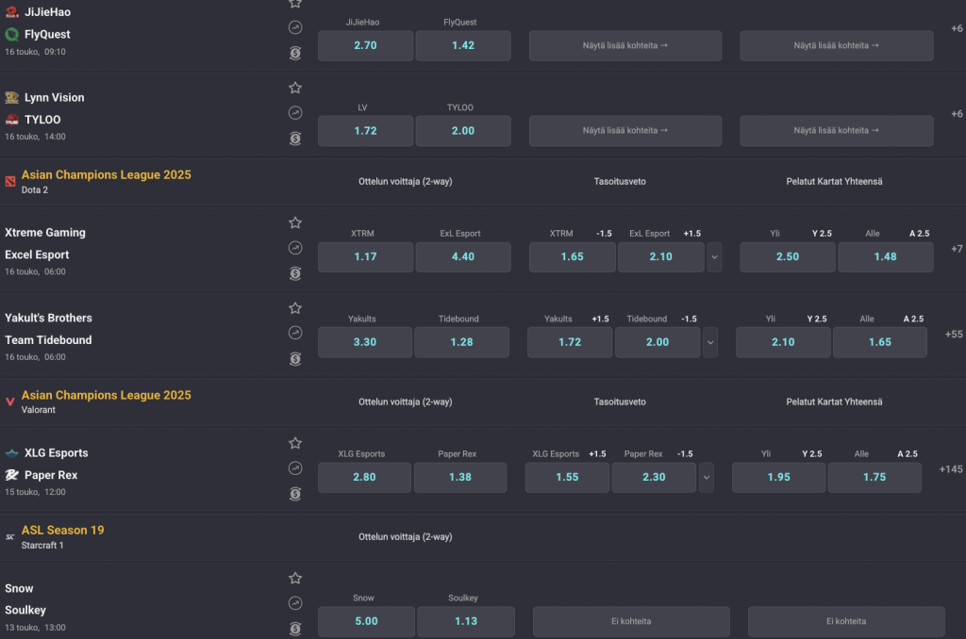
Task: Choose over 2.5 maps at 2.50
Action: coord(788,256)
